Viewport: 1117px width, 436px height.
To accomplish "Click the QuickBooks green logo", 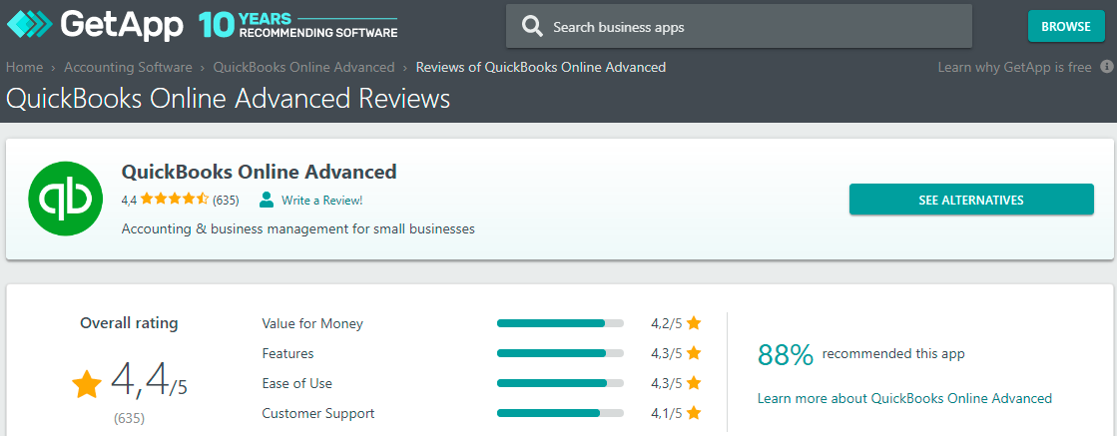I will [65, 199].
